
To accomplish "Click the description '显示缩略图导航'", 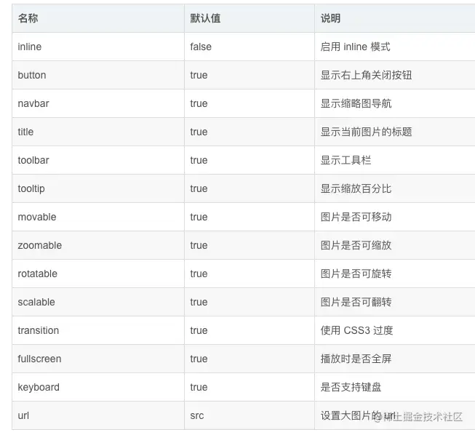I will [x=356, y=103].
